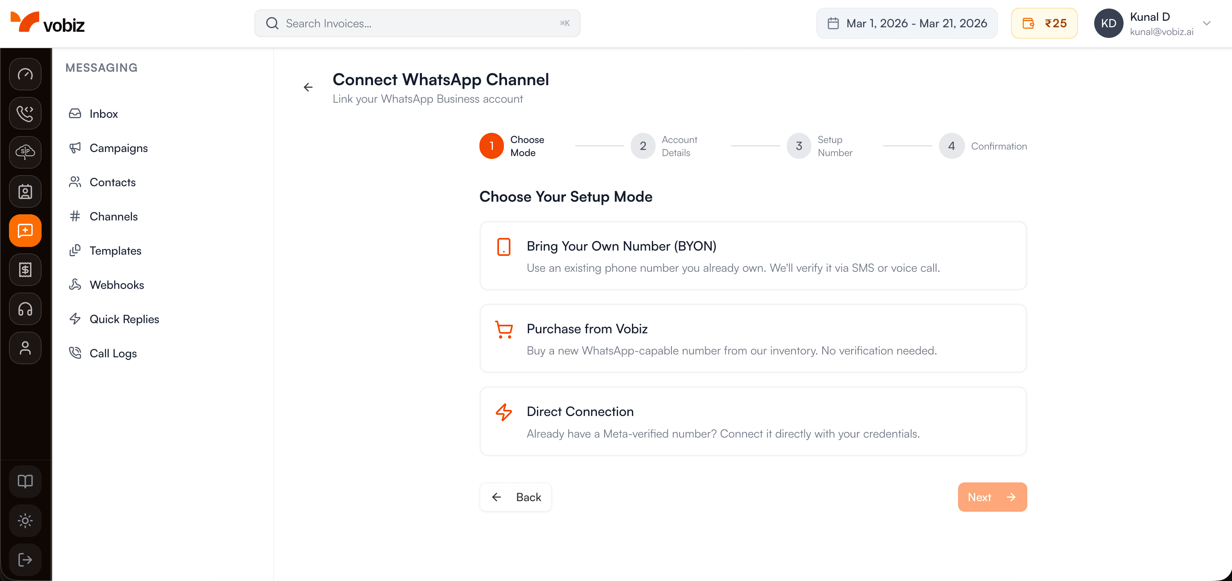The height and width of the screenshot is (581, 1232).
Task: Click the Next button
Action: [x=992, y=497]
